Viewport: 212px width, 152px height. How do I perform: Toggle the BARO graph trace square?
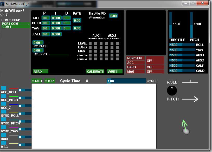4,135
